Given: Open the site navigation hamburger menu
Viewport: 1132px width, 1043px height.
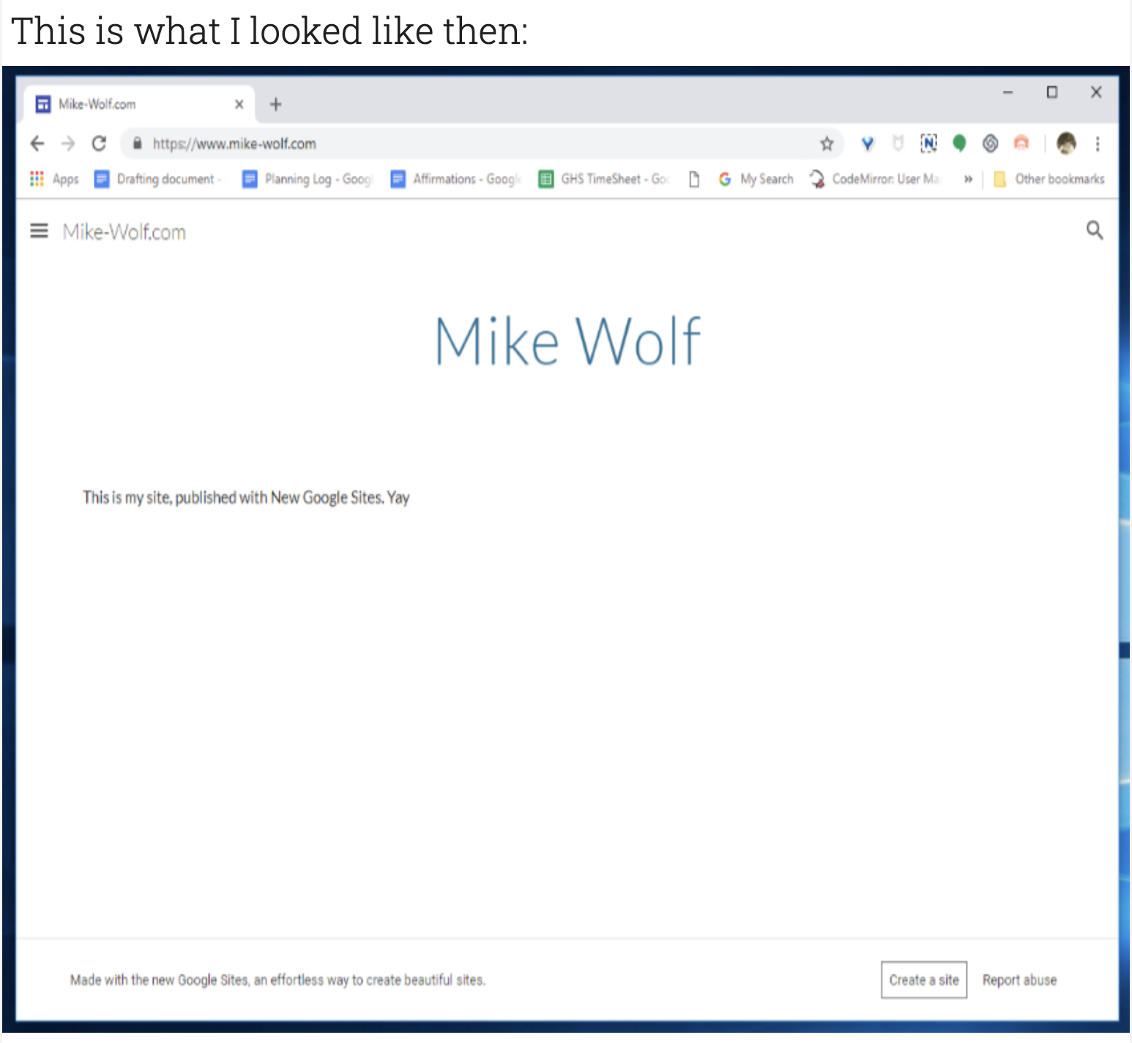Looking at the screenshot, I should click(x=39, y=231).
